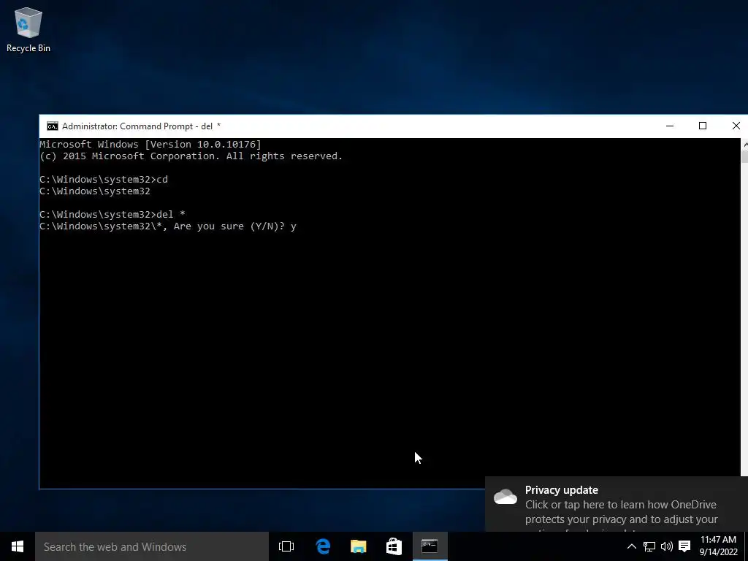748x561 pixels.
Task: Launch Microsoft Edge from the taskbar
Action: pos(323,546)
